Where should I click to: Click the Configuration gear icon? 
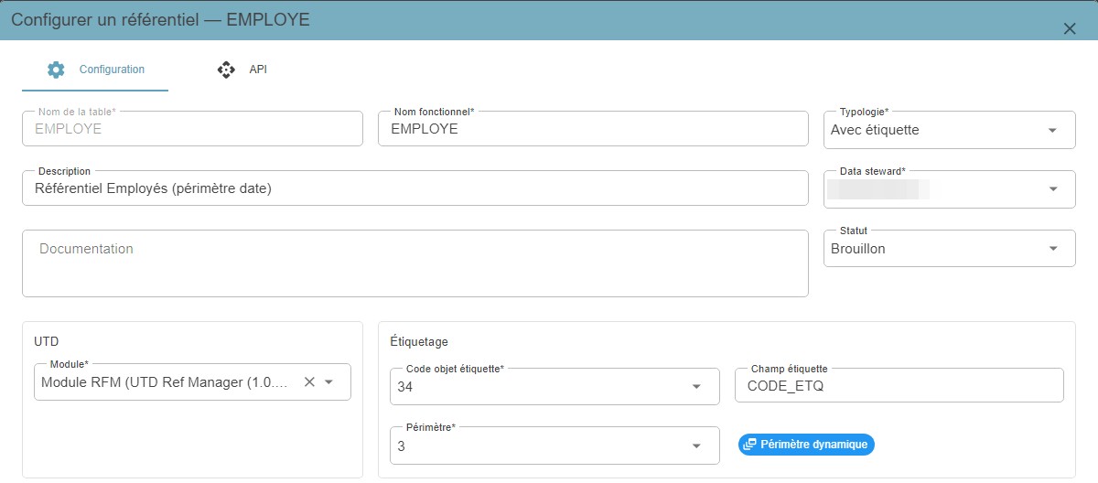pos(56,70)
